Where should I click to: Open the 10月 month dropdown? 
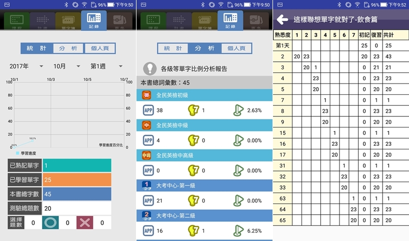pos(67,66)
